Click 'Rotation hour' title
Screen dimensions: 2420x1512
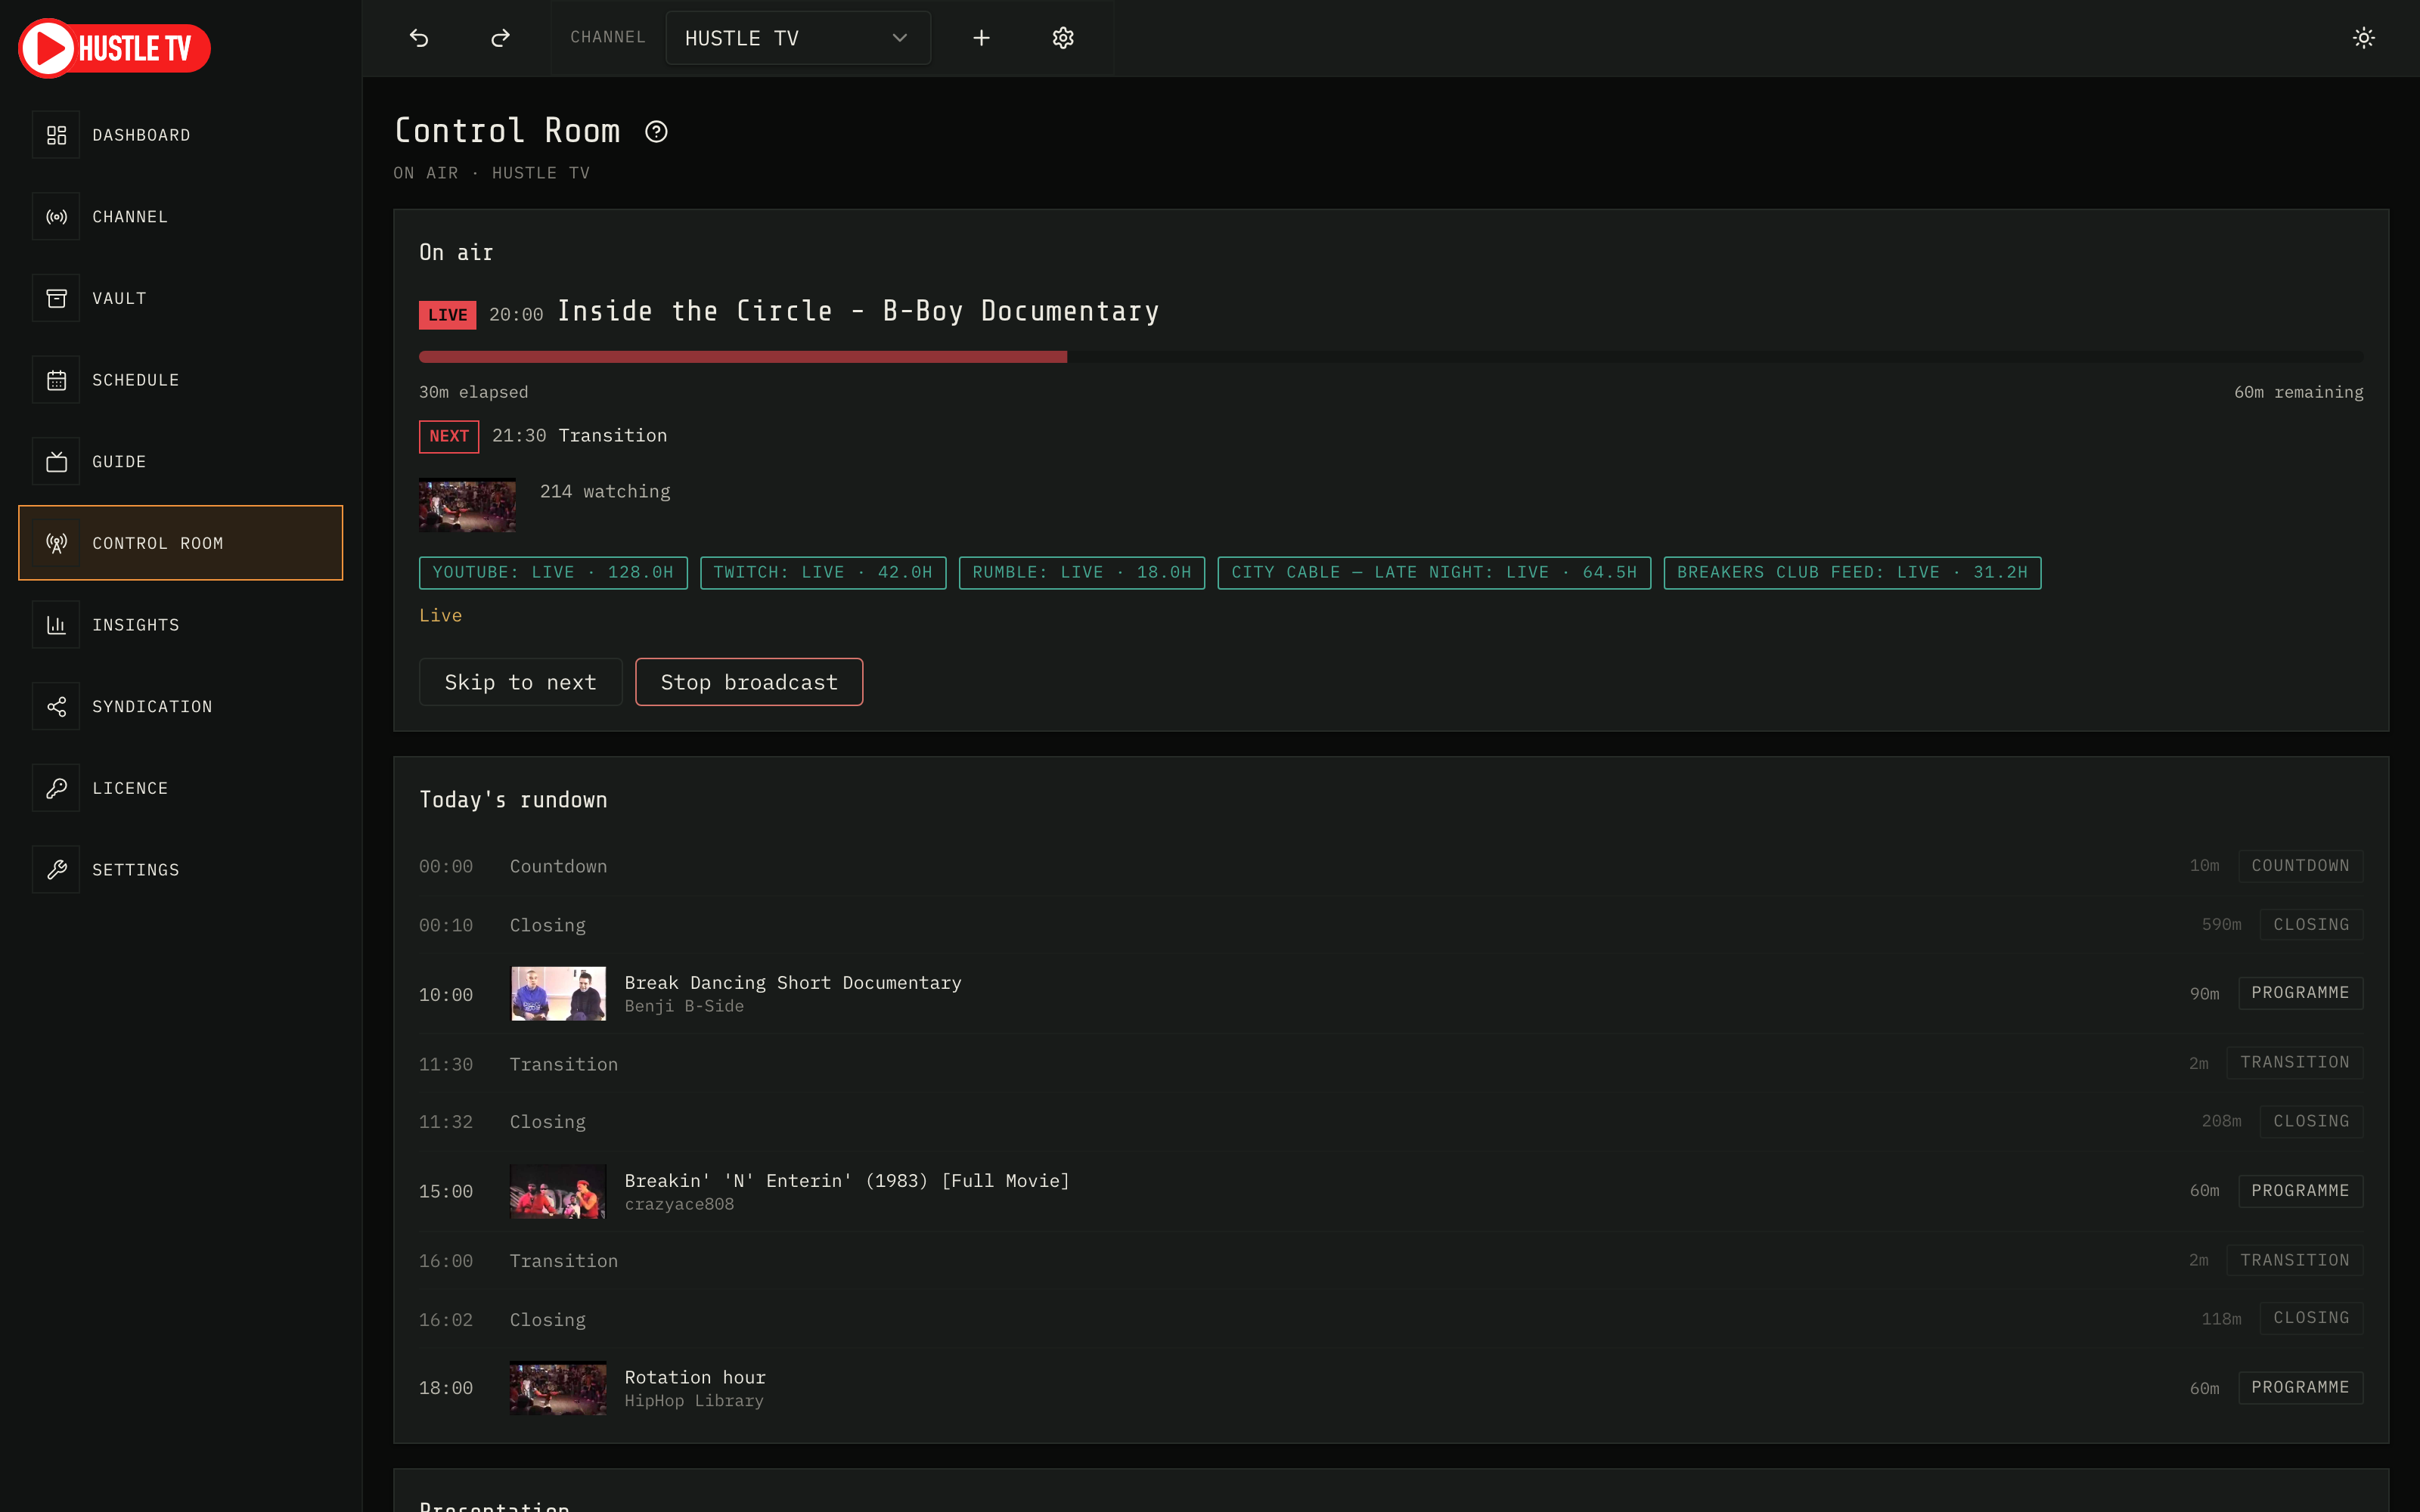(695, 1378)
